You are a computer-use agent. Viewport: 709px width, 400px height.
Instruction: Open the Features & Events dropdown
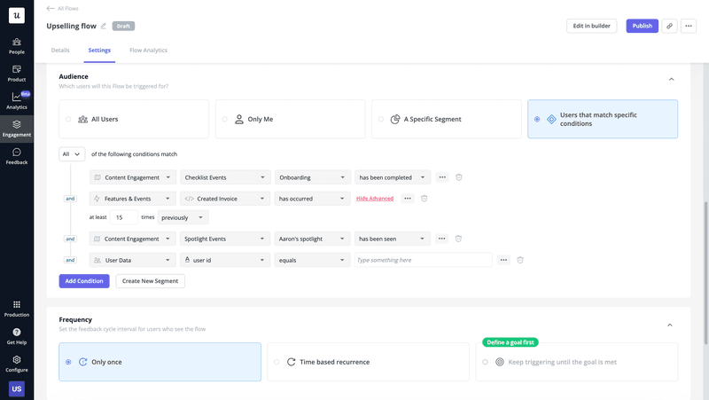point(132,199)
